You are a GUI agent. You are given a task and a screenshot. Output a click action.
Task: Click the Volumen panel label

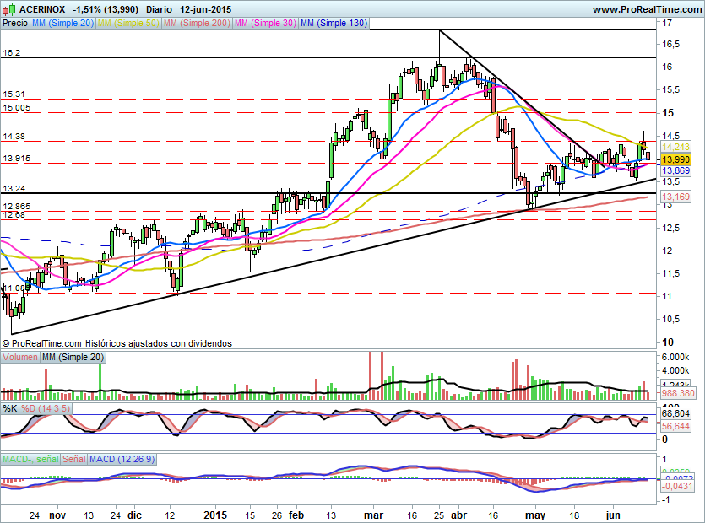[x=20, y=358]
